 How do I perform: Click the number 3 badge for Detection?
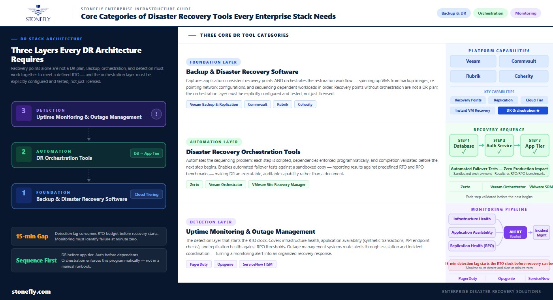tap(23, 113)
